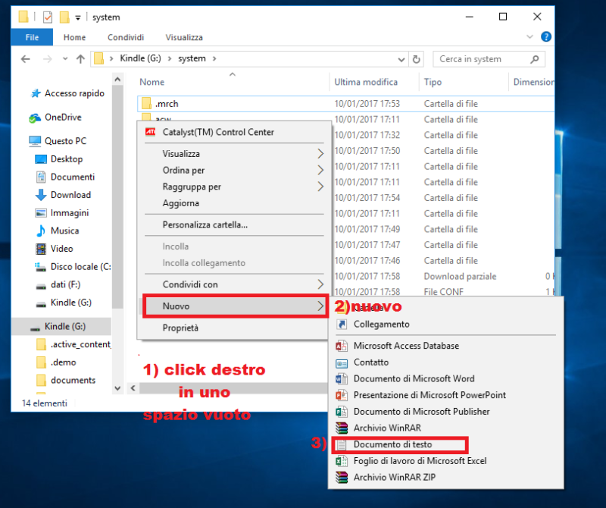Expand the Ordina per submenu
Screen dimensions: 606x508
pyautogui.click(x=235, y=171)
